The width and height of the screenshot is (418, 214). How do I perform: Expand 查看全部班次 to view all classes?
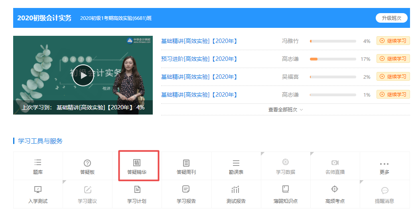click(285, 110)
